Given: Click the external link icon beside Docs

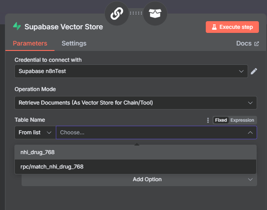Looking at the screenshot, I should [x=257, y=44].
